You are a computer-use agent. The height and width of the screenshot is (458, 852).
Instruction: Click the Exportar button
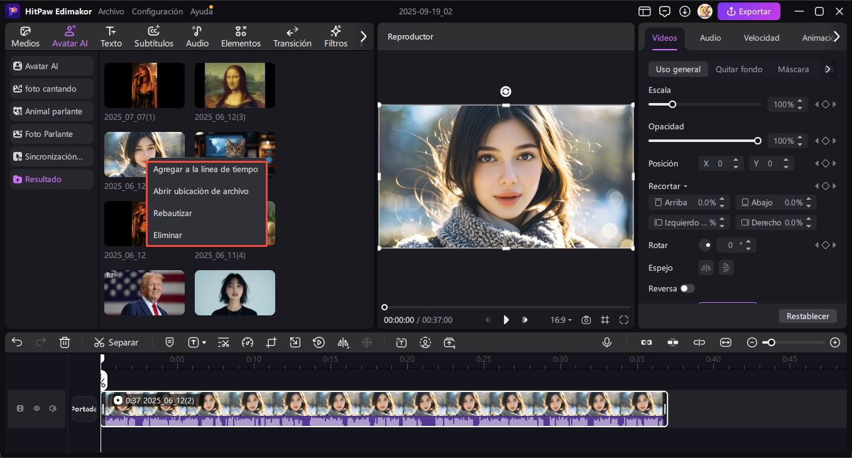[x=748, y=11]
